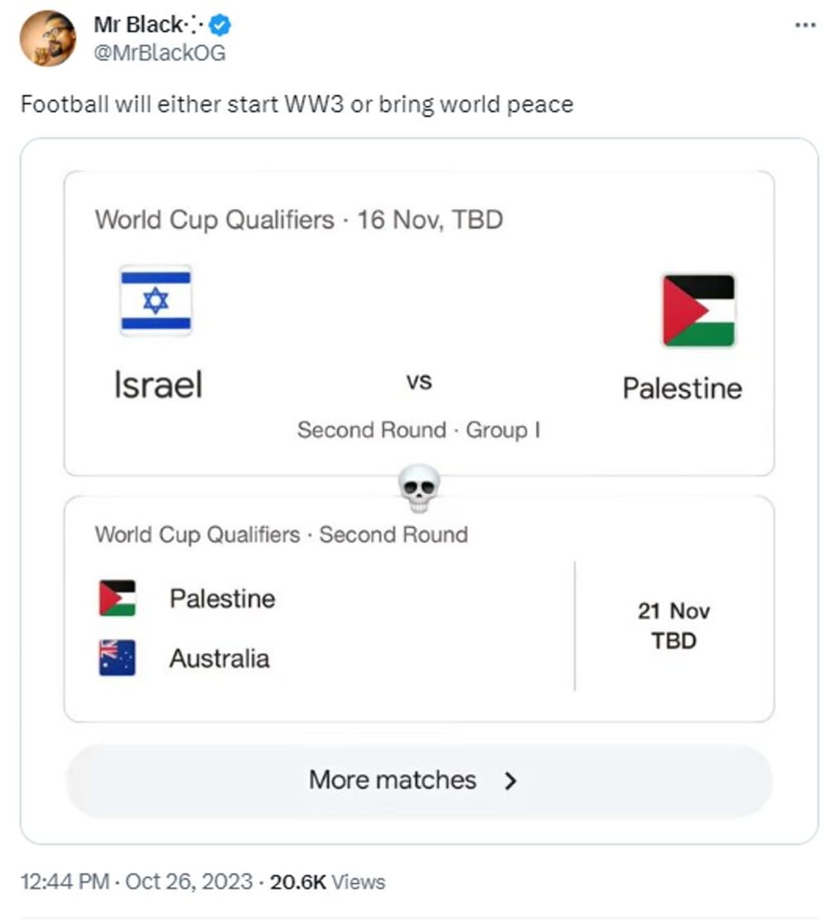This screenshot has height=920, width=823.
Task: Click the 20.6K Views count
Action: pyautogui.click(x=327, y=881)
